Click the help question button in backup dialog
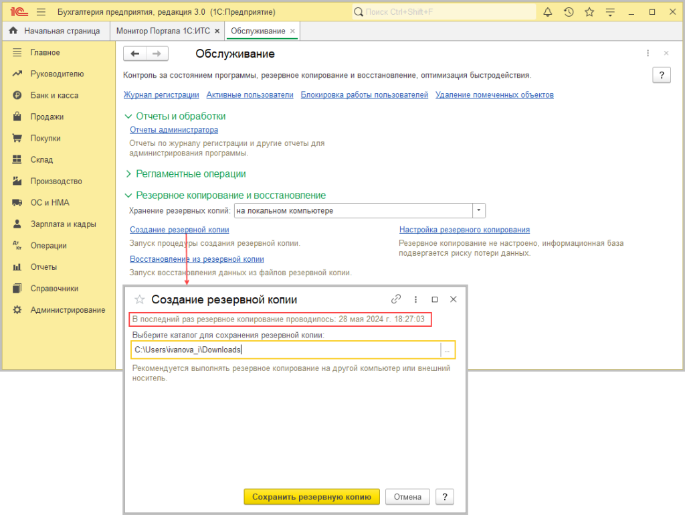 point(445,497)
